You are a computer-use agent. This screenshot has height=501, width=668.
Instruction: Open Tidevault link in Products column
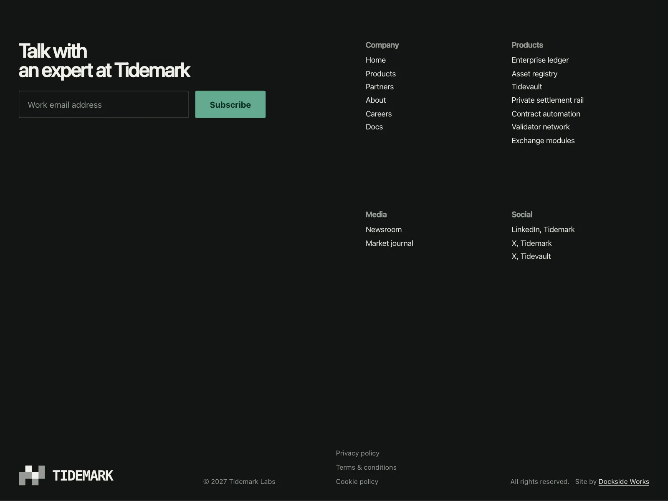pos(526,87)
